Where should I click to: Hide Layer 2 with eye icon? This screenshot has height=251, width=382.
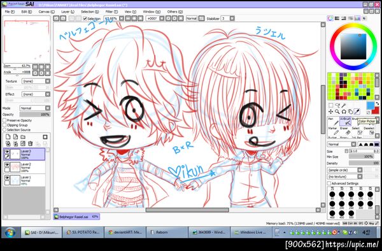tap(7, 165)
